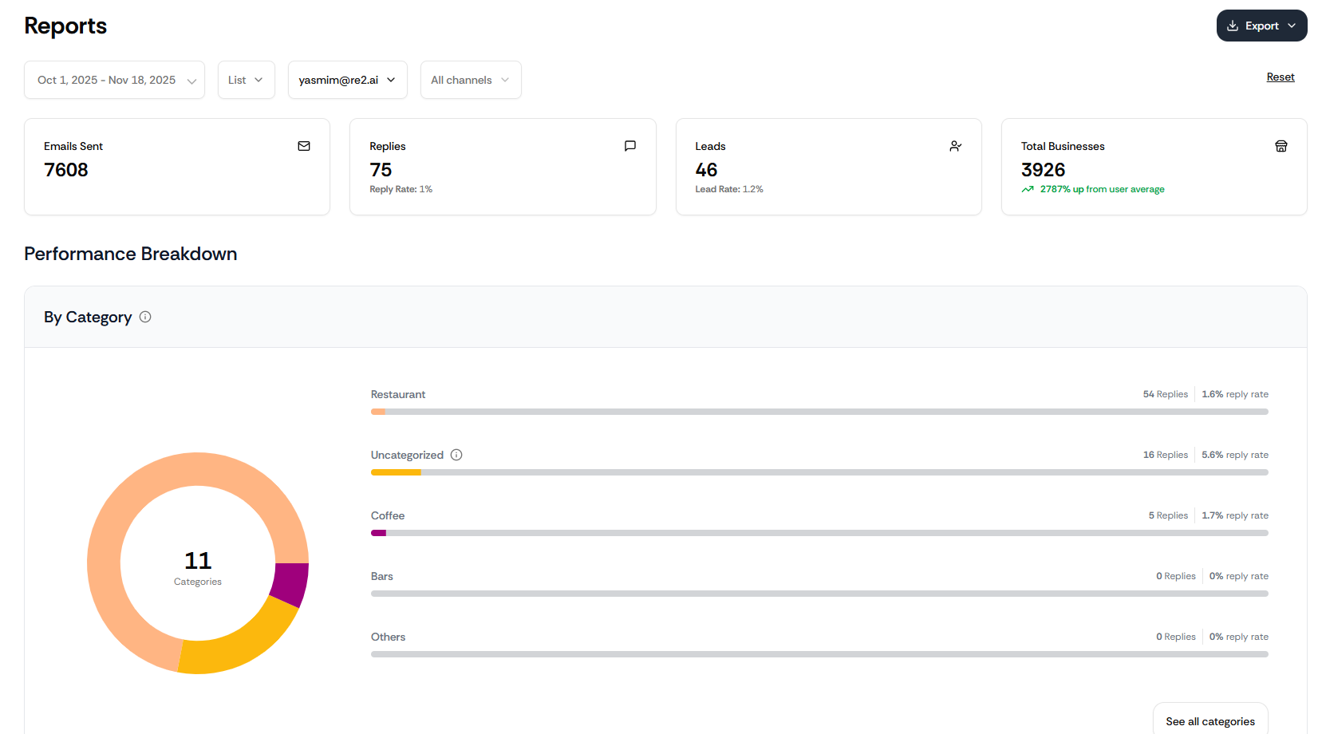Click the Replies speech bubble icon

(x=630, y=146)
